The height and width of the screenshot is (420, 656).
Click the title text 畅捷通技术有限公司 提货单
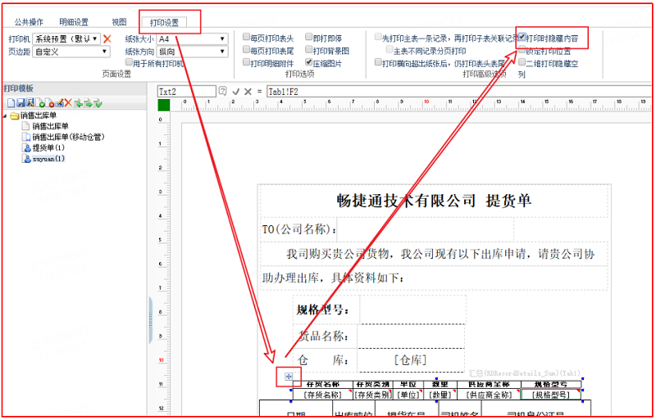point(434,201)
